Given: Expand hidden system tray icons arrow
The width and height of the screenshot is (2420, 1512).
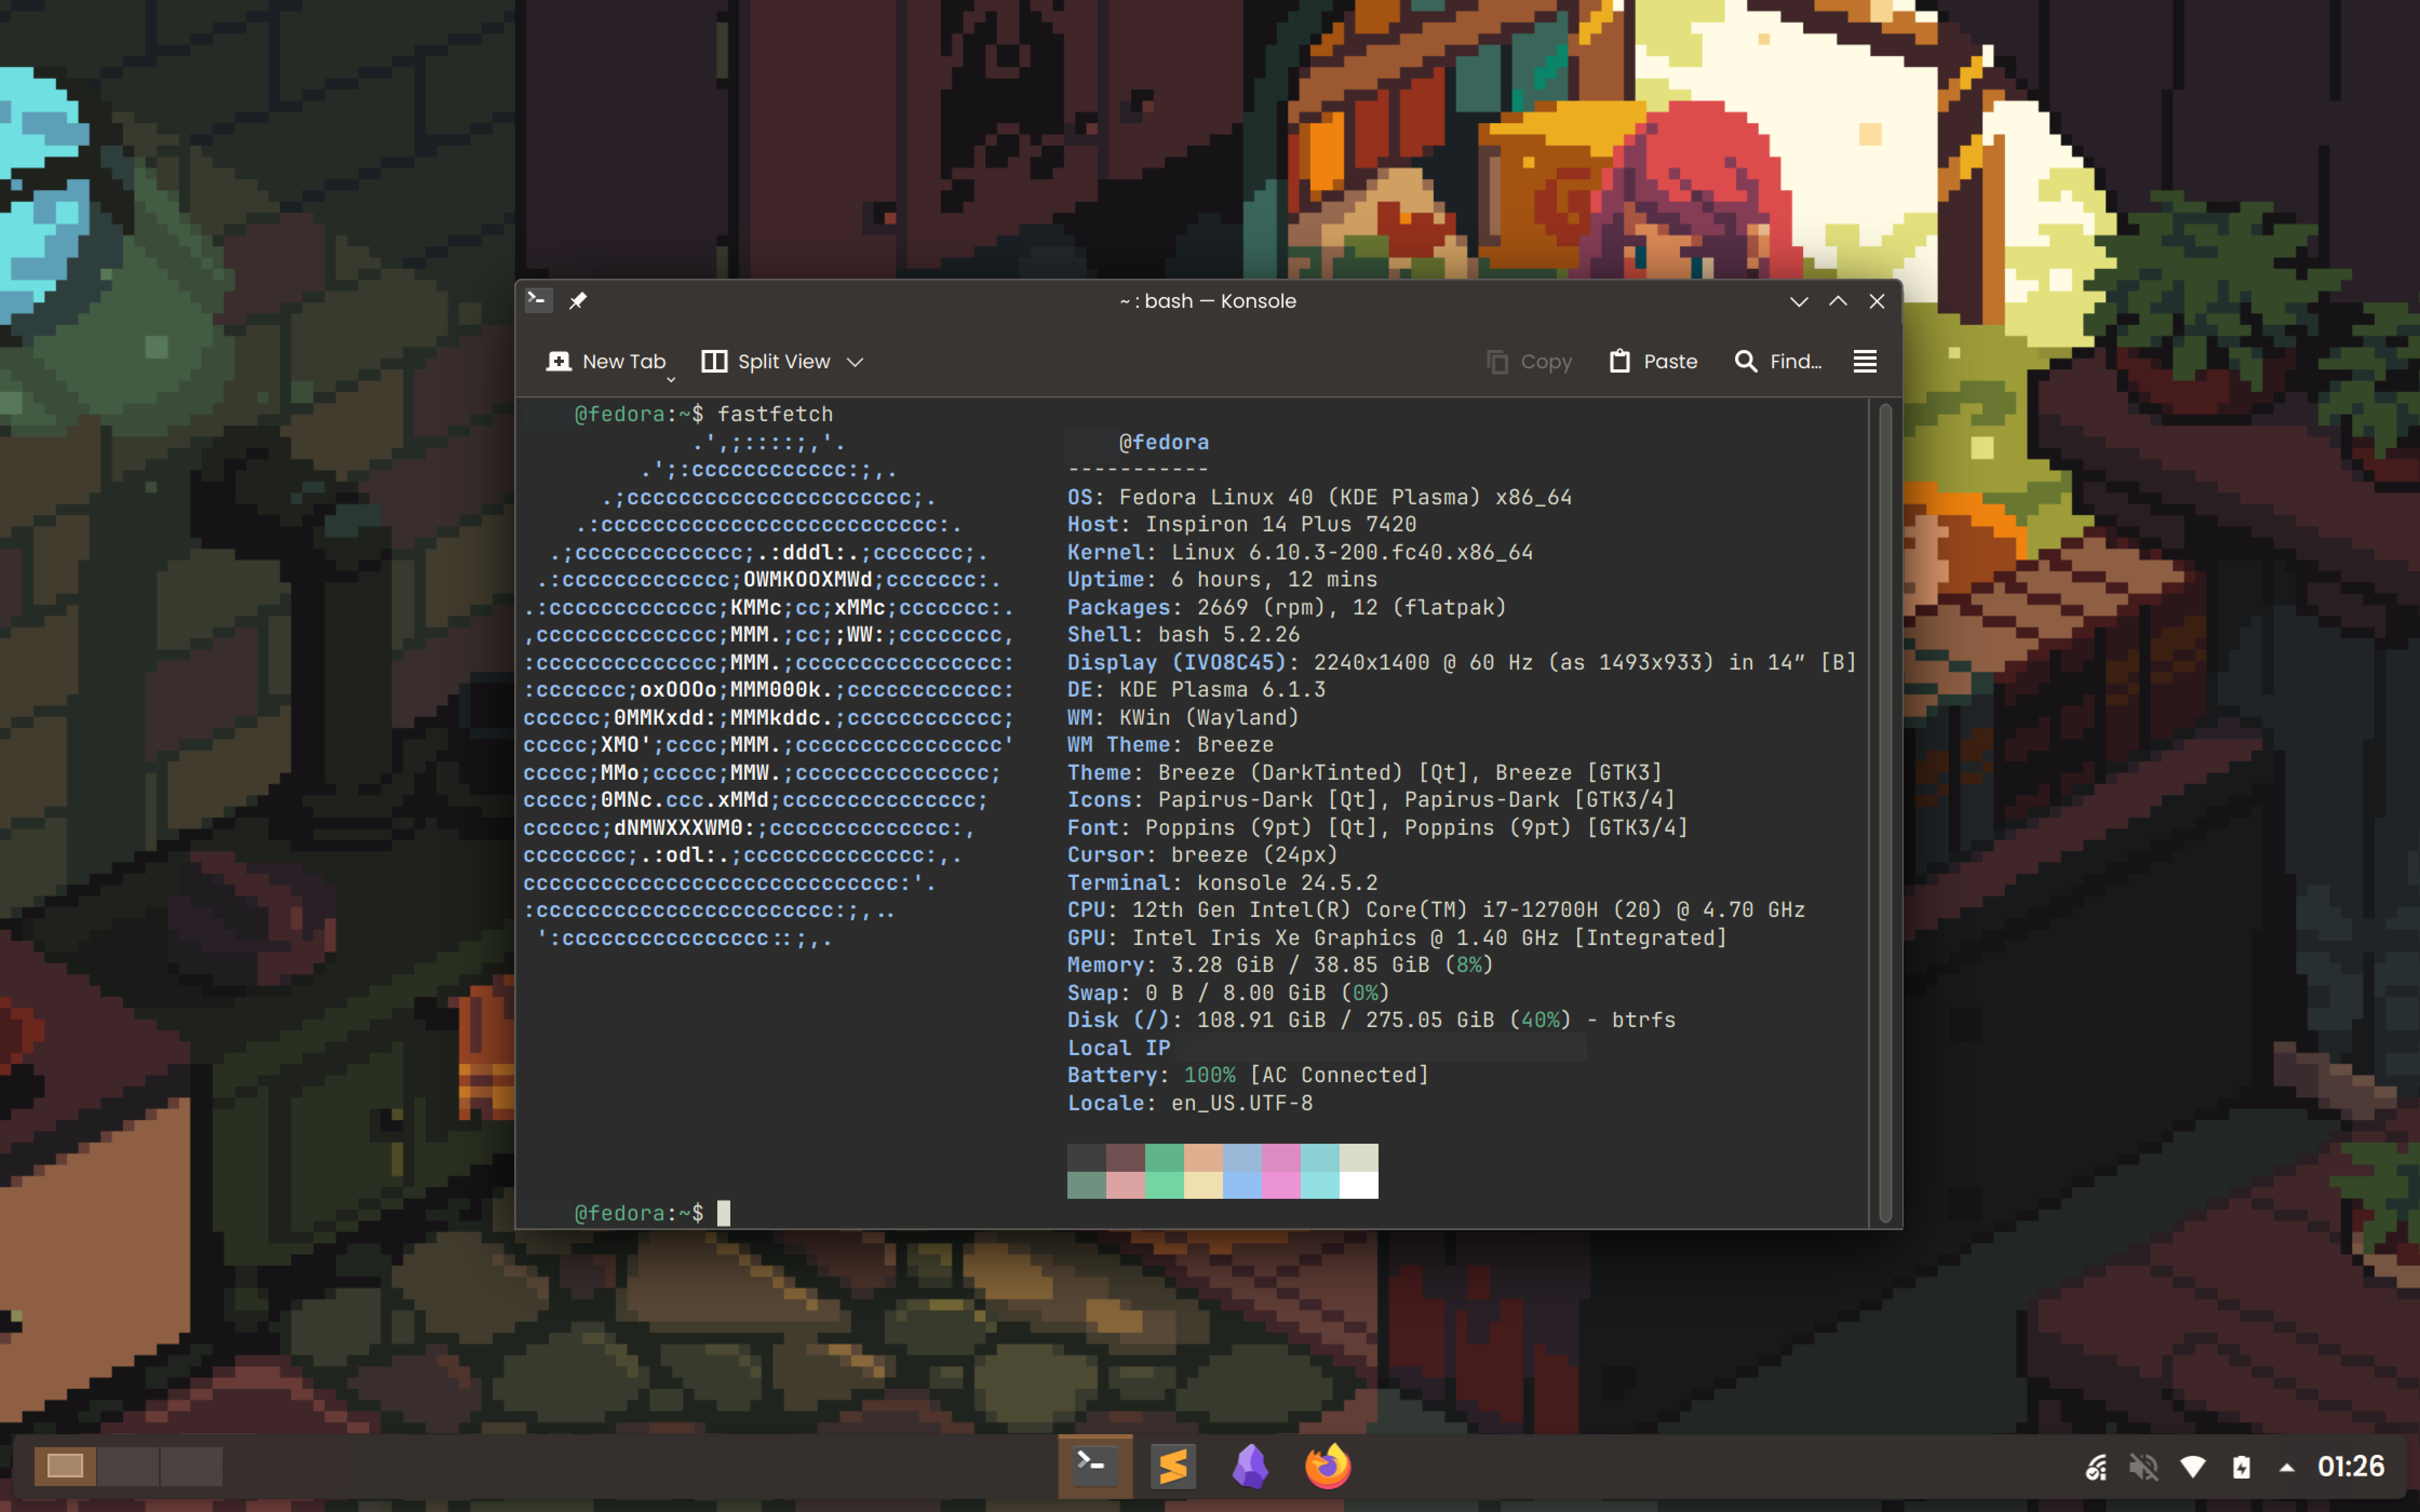Looking at the screenshot, I should [x=2286, y=1467].
